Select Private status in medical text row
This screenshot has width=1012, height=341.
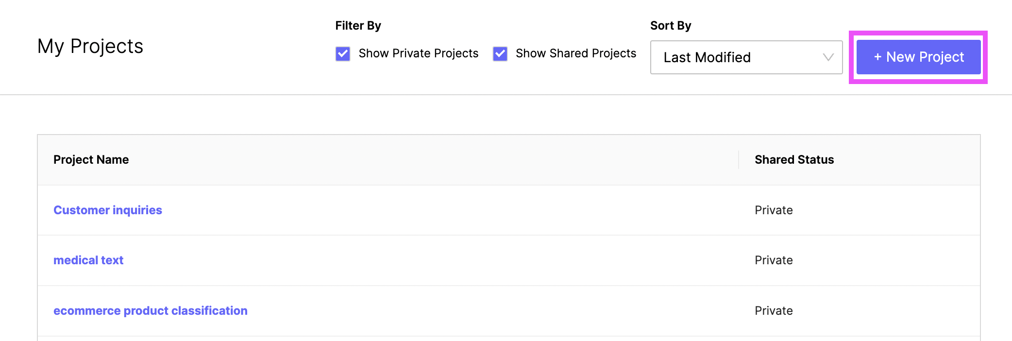(x=774, y=260)
